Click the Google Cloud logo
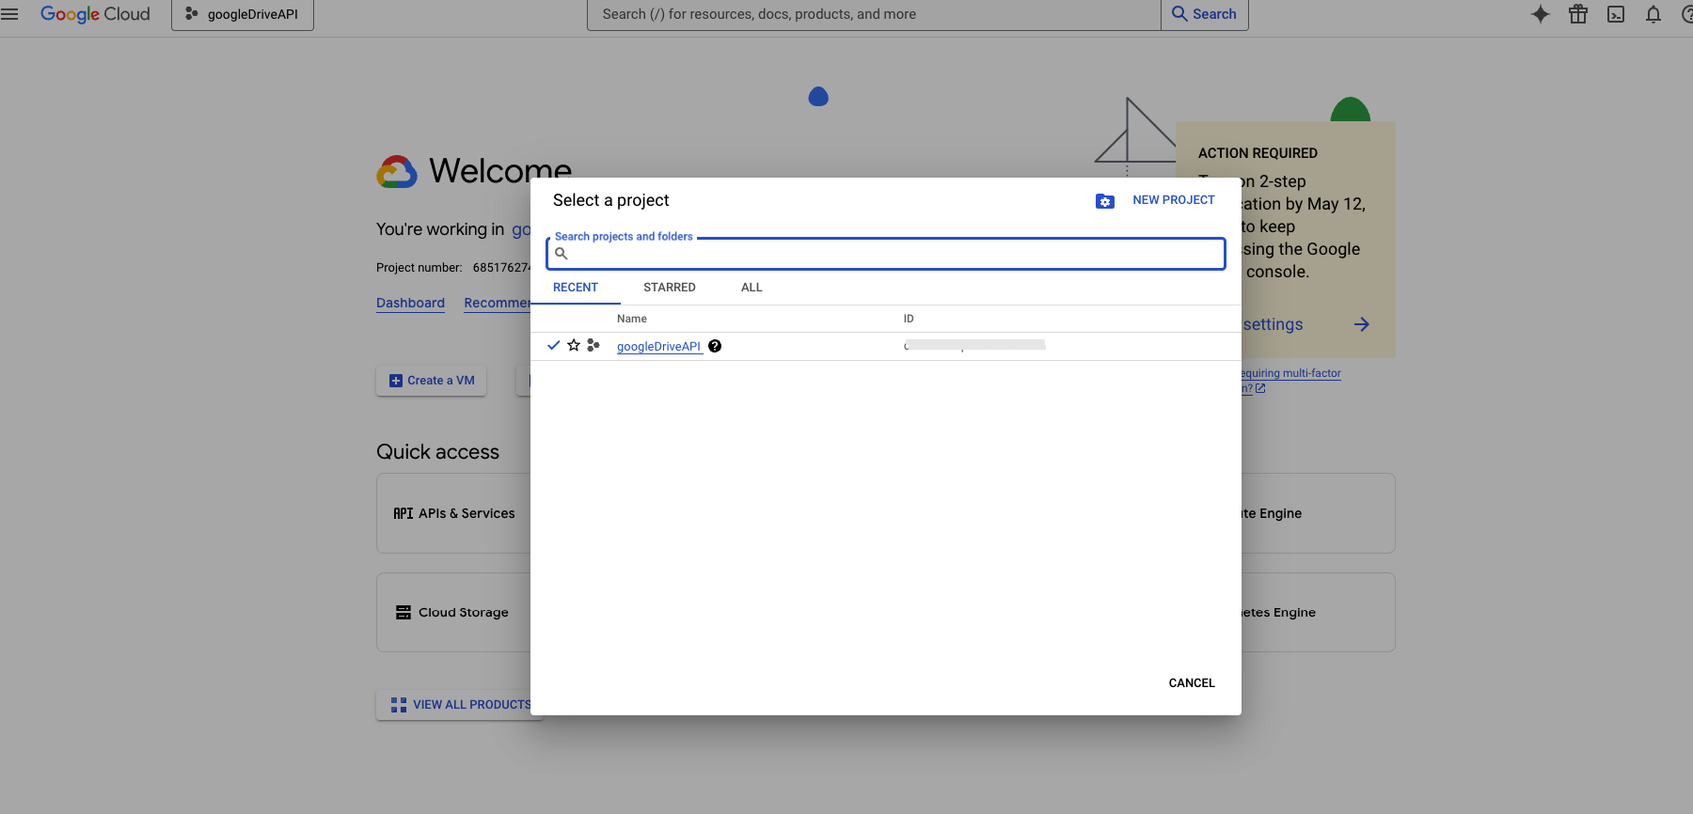The height and width of the screenshot is (814, 1693). click(95, 14)
